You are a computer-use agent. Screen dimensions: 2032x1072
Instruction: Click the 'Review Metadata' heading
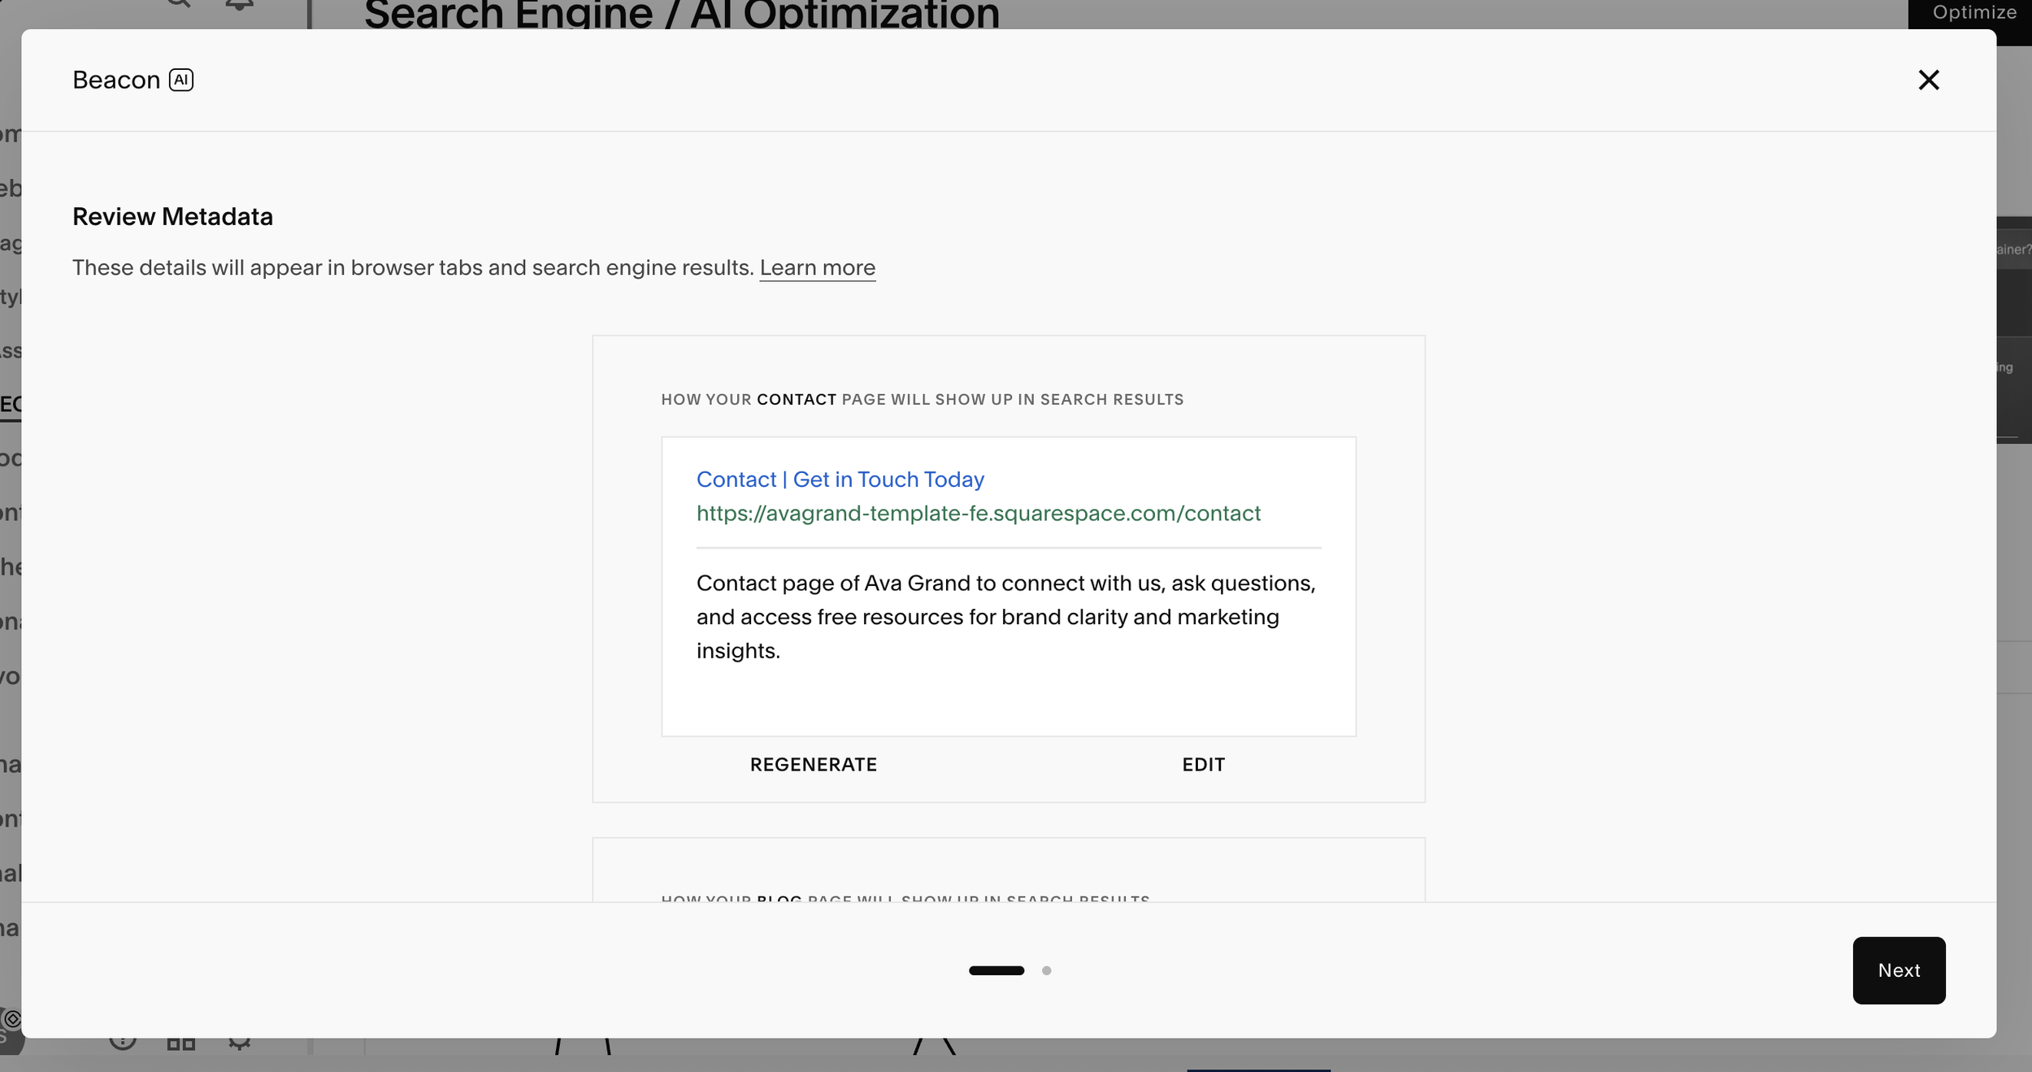coord(172,216)
